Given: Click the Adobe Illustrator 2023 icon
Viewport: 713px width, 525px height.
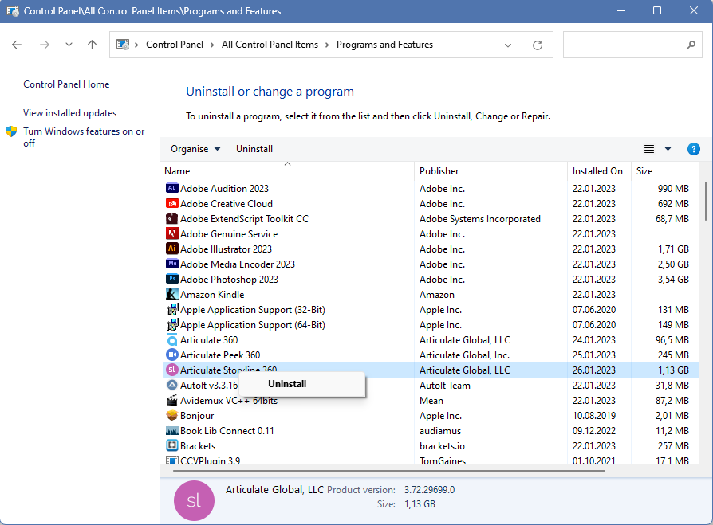Looking at the screenshot, I should [171, 249].
